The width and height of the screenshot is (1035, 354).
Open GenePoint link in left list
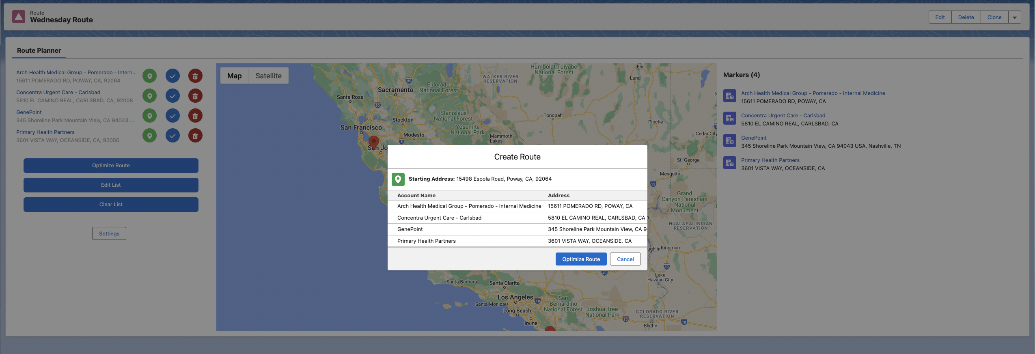[x=29, y=112]
